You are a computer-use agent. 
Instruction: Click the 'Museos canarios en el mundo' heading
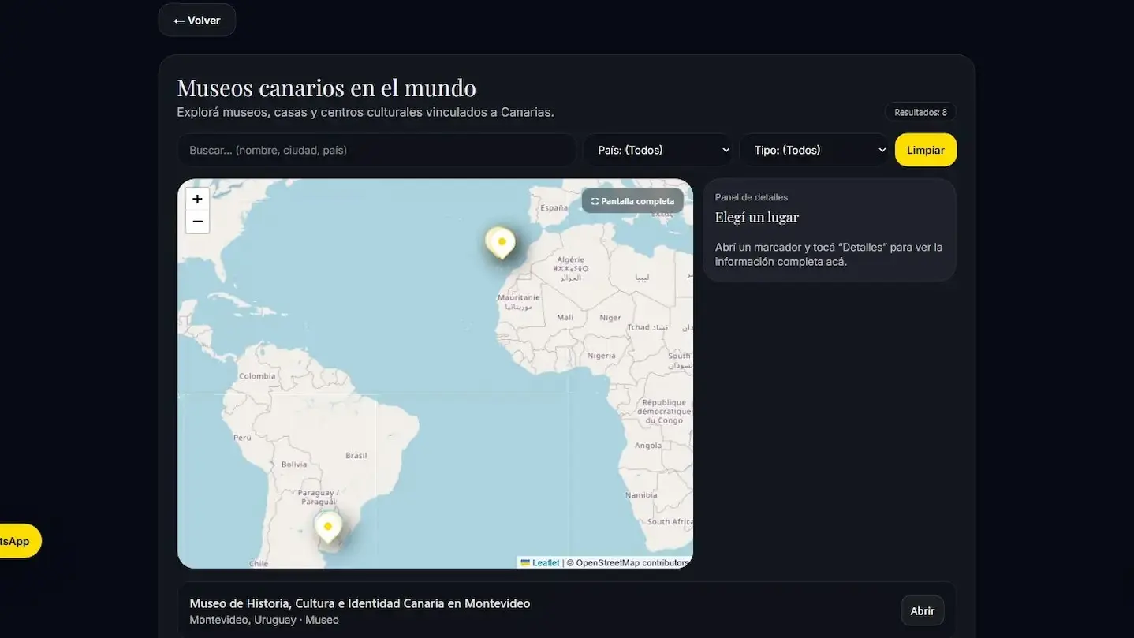pyautogui.click(x=326, y=88)
